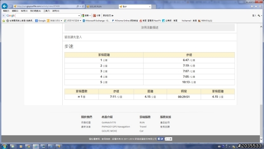The height and width of the screenshot is (149, 264).
Task: Open YBWDVy bookmark
Action: tap(205, 21)
